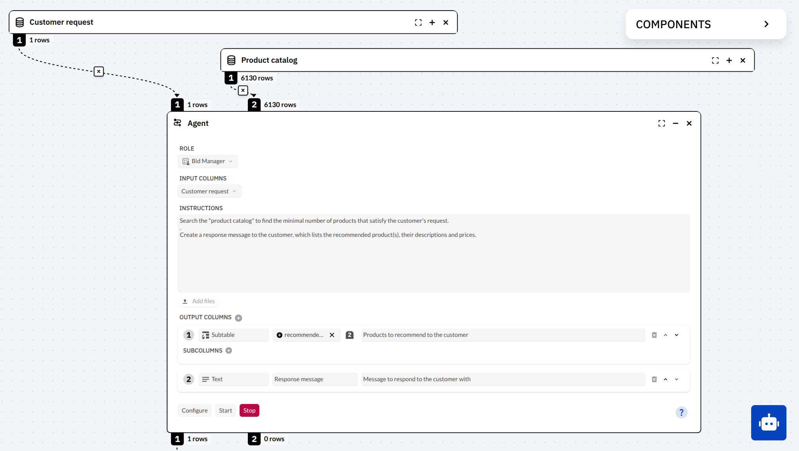
Task: Add a subcolumn to the Subtable column
Action: [x=229, y=351]
